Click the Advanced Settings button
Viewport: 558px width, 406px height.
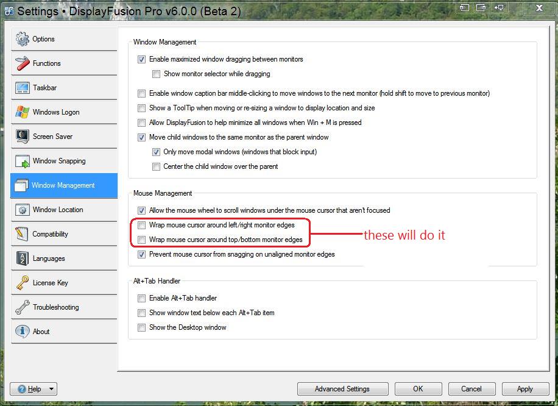coord(342,389)
